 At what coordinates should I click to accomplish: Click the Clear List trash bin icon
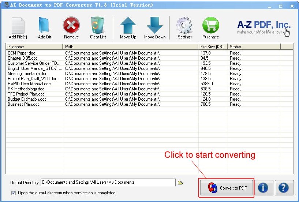(x=98, y=25)
